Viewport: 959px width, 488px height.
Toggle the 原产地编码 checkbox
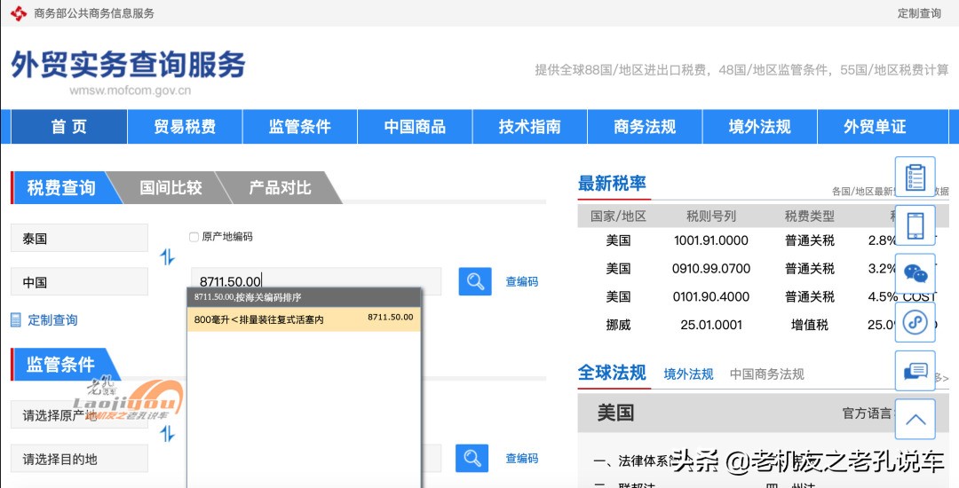(194, 237)
